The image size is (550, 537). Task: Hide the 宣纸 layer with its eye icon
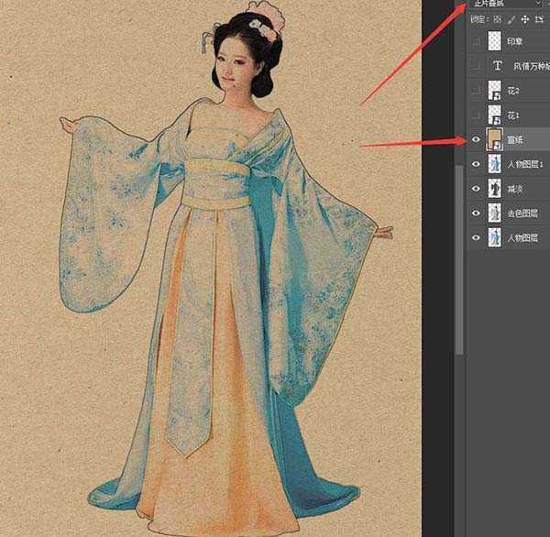[x=474, y=140]
